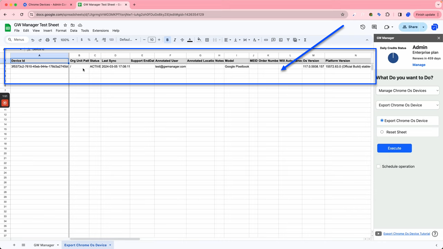Star the GW Manager Test Sheet
Viewport: 443px width, 249px height.
click(65, 25)
